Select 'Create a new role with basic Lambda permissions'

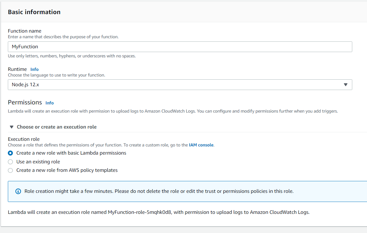(10, 153)
